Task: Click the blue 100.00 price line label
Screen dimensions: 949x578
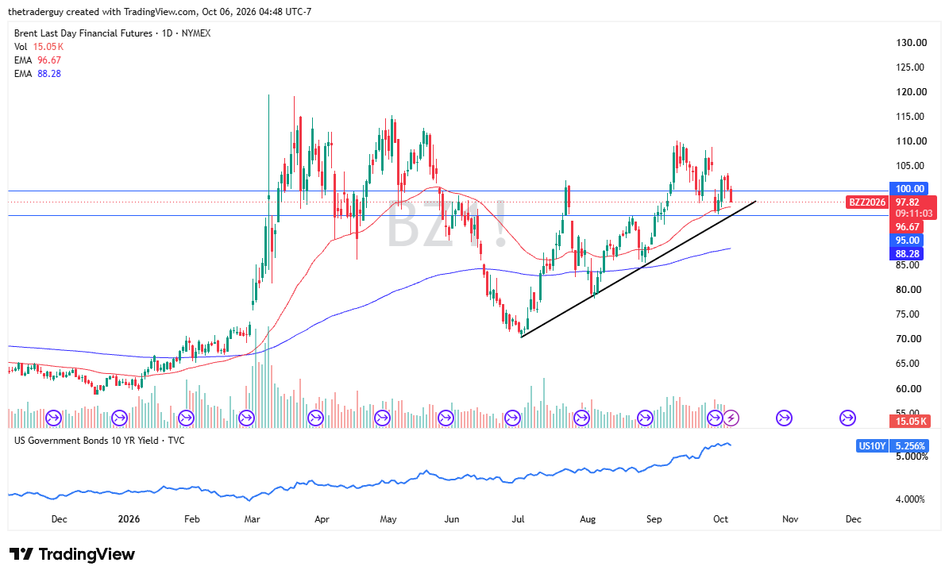Action: (908, 189)
